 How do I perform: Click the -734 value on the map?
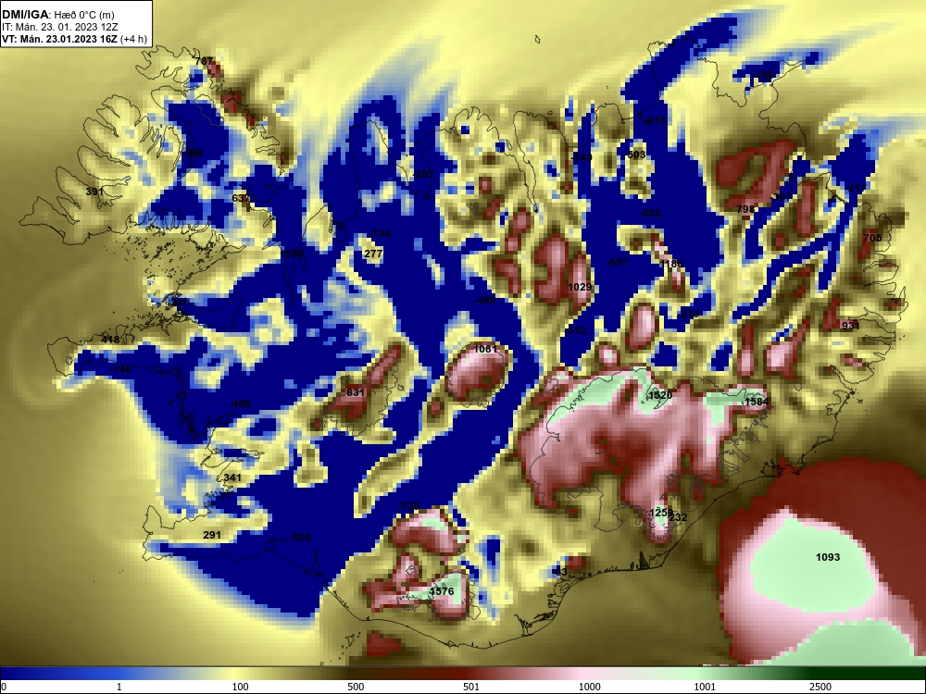tap(379, 233)
